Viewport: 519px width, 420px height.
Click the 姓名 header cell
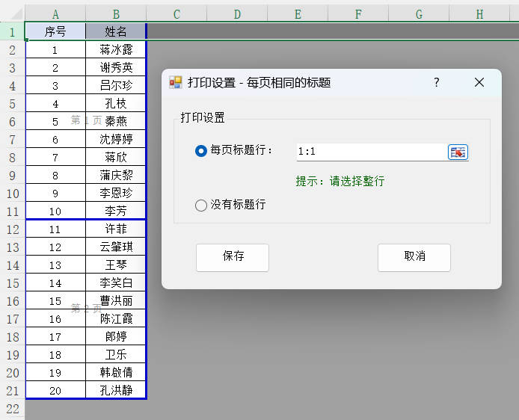[x=116, y=31]
